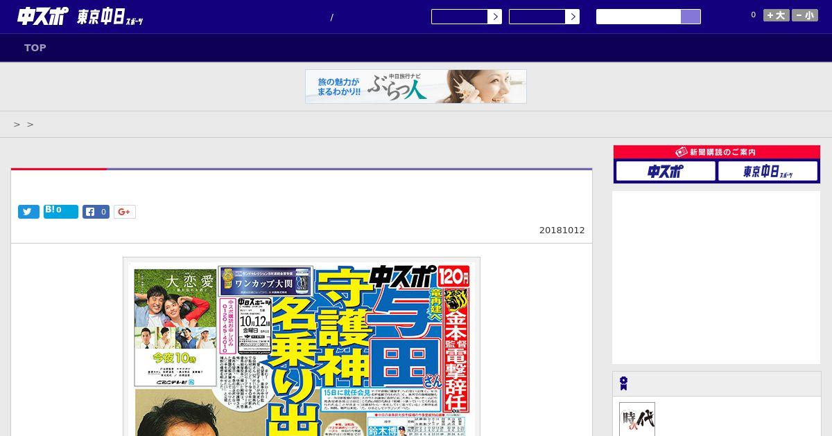This screenshot has height=436, width=832.
Task: Click the arrow of the first header dropdown
Action: click(494, 17)
